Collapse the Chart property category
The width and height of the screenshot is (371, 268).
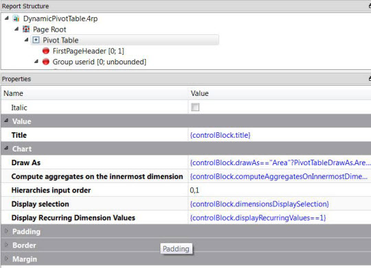coord(6,148)
